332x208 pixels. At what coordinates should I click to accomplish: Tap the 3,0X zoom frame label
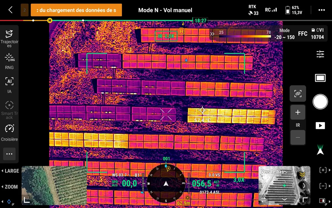point(239,180)
